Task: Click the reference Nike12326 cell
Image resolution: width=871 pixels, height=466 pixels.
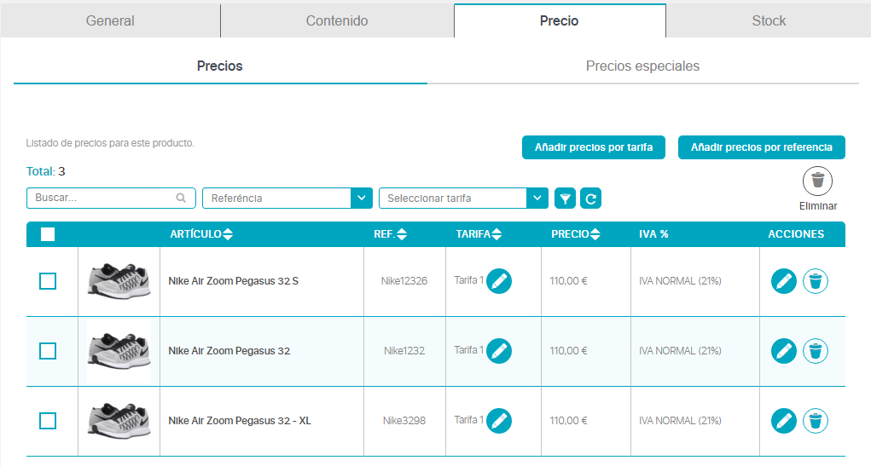Action: point(404,281)
